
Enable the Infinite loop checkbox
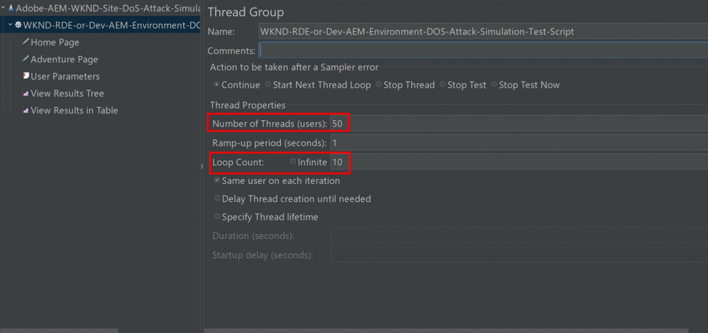pos(293,162)
